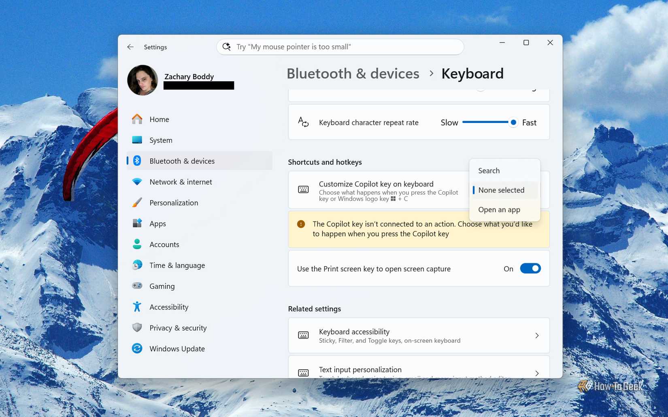Click the Network wifi icon
The image size is (668, 417).
(137, 182)
